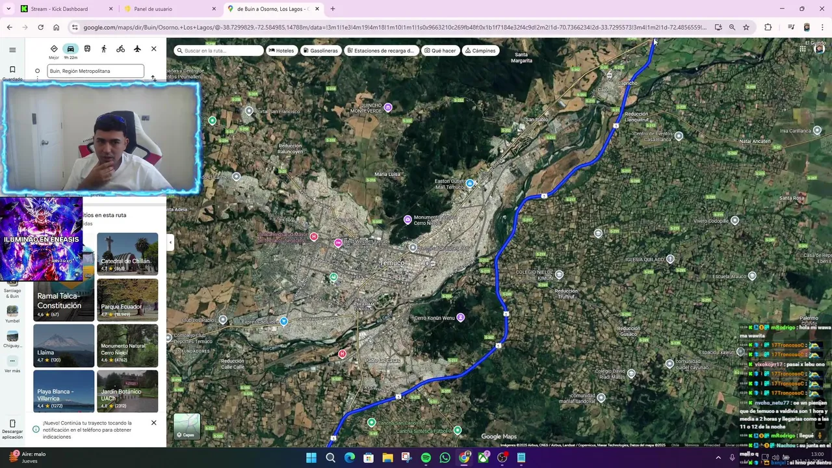Image resolution: width=832 pixels, height=468 pixels.
Task: Reload the current page
Action: coord(41,27)
